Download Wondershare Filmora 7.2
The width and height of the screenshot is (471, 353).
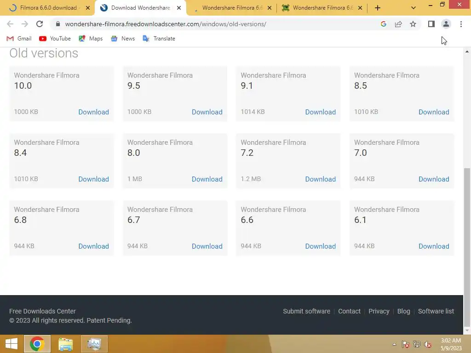click(320, 179)
